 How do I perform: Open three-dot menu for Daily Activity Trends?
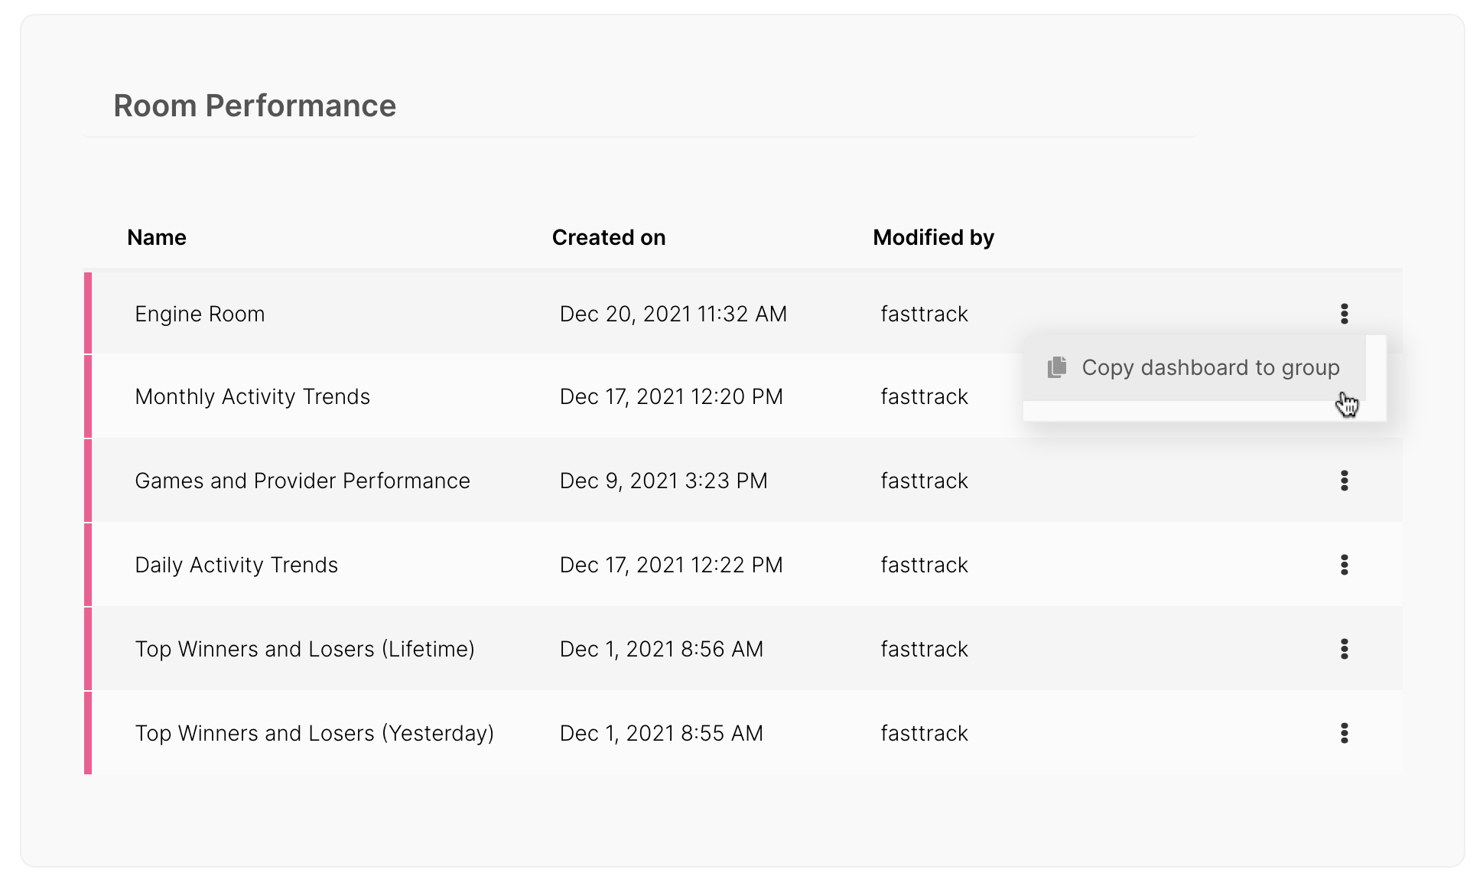(1344, 565)
